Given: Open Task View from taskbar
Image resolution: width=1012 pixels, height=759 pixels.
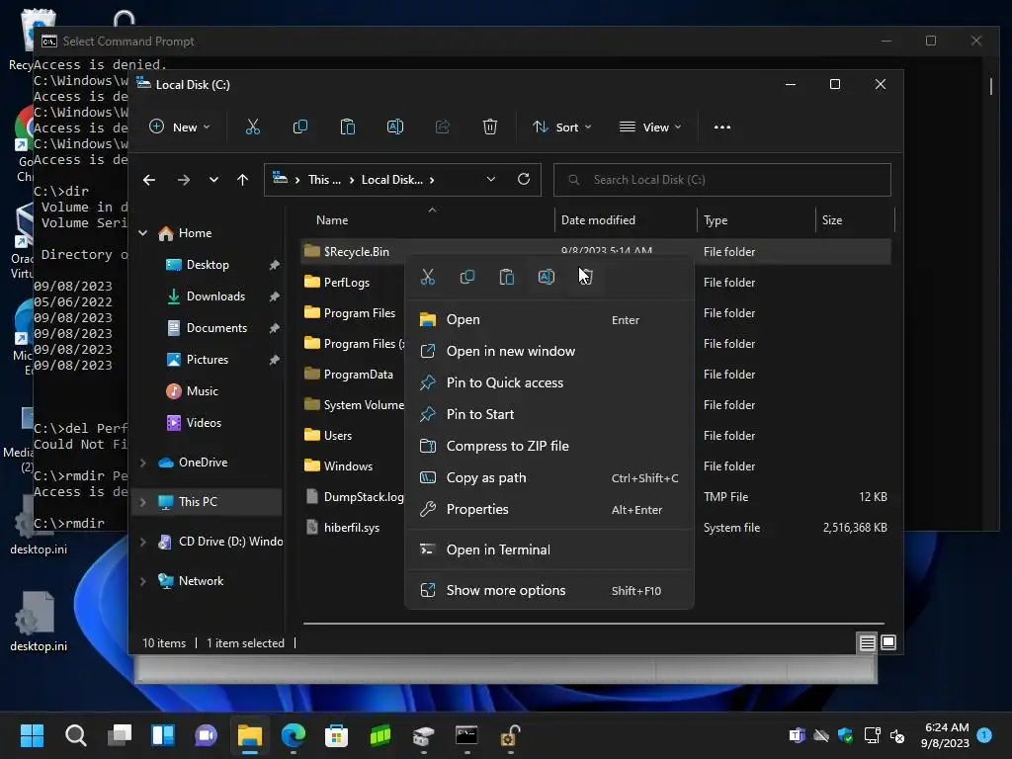Looking at the screenshot, I should pos(120,735).
